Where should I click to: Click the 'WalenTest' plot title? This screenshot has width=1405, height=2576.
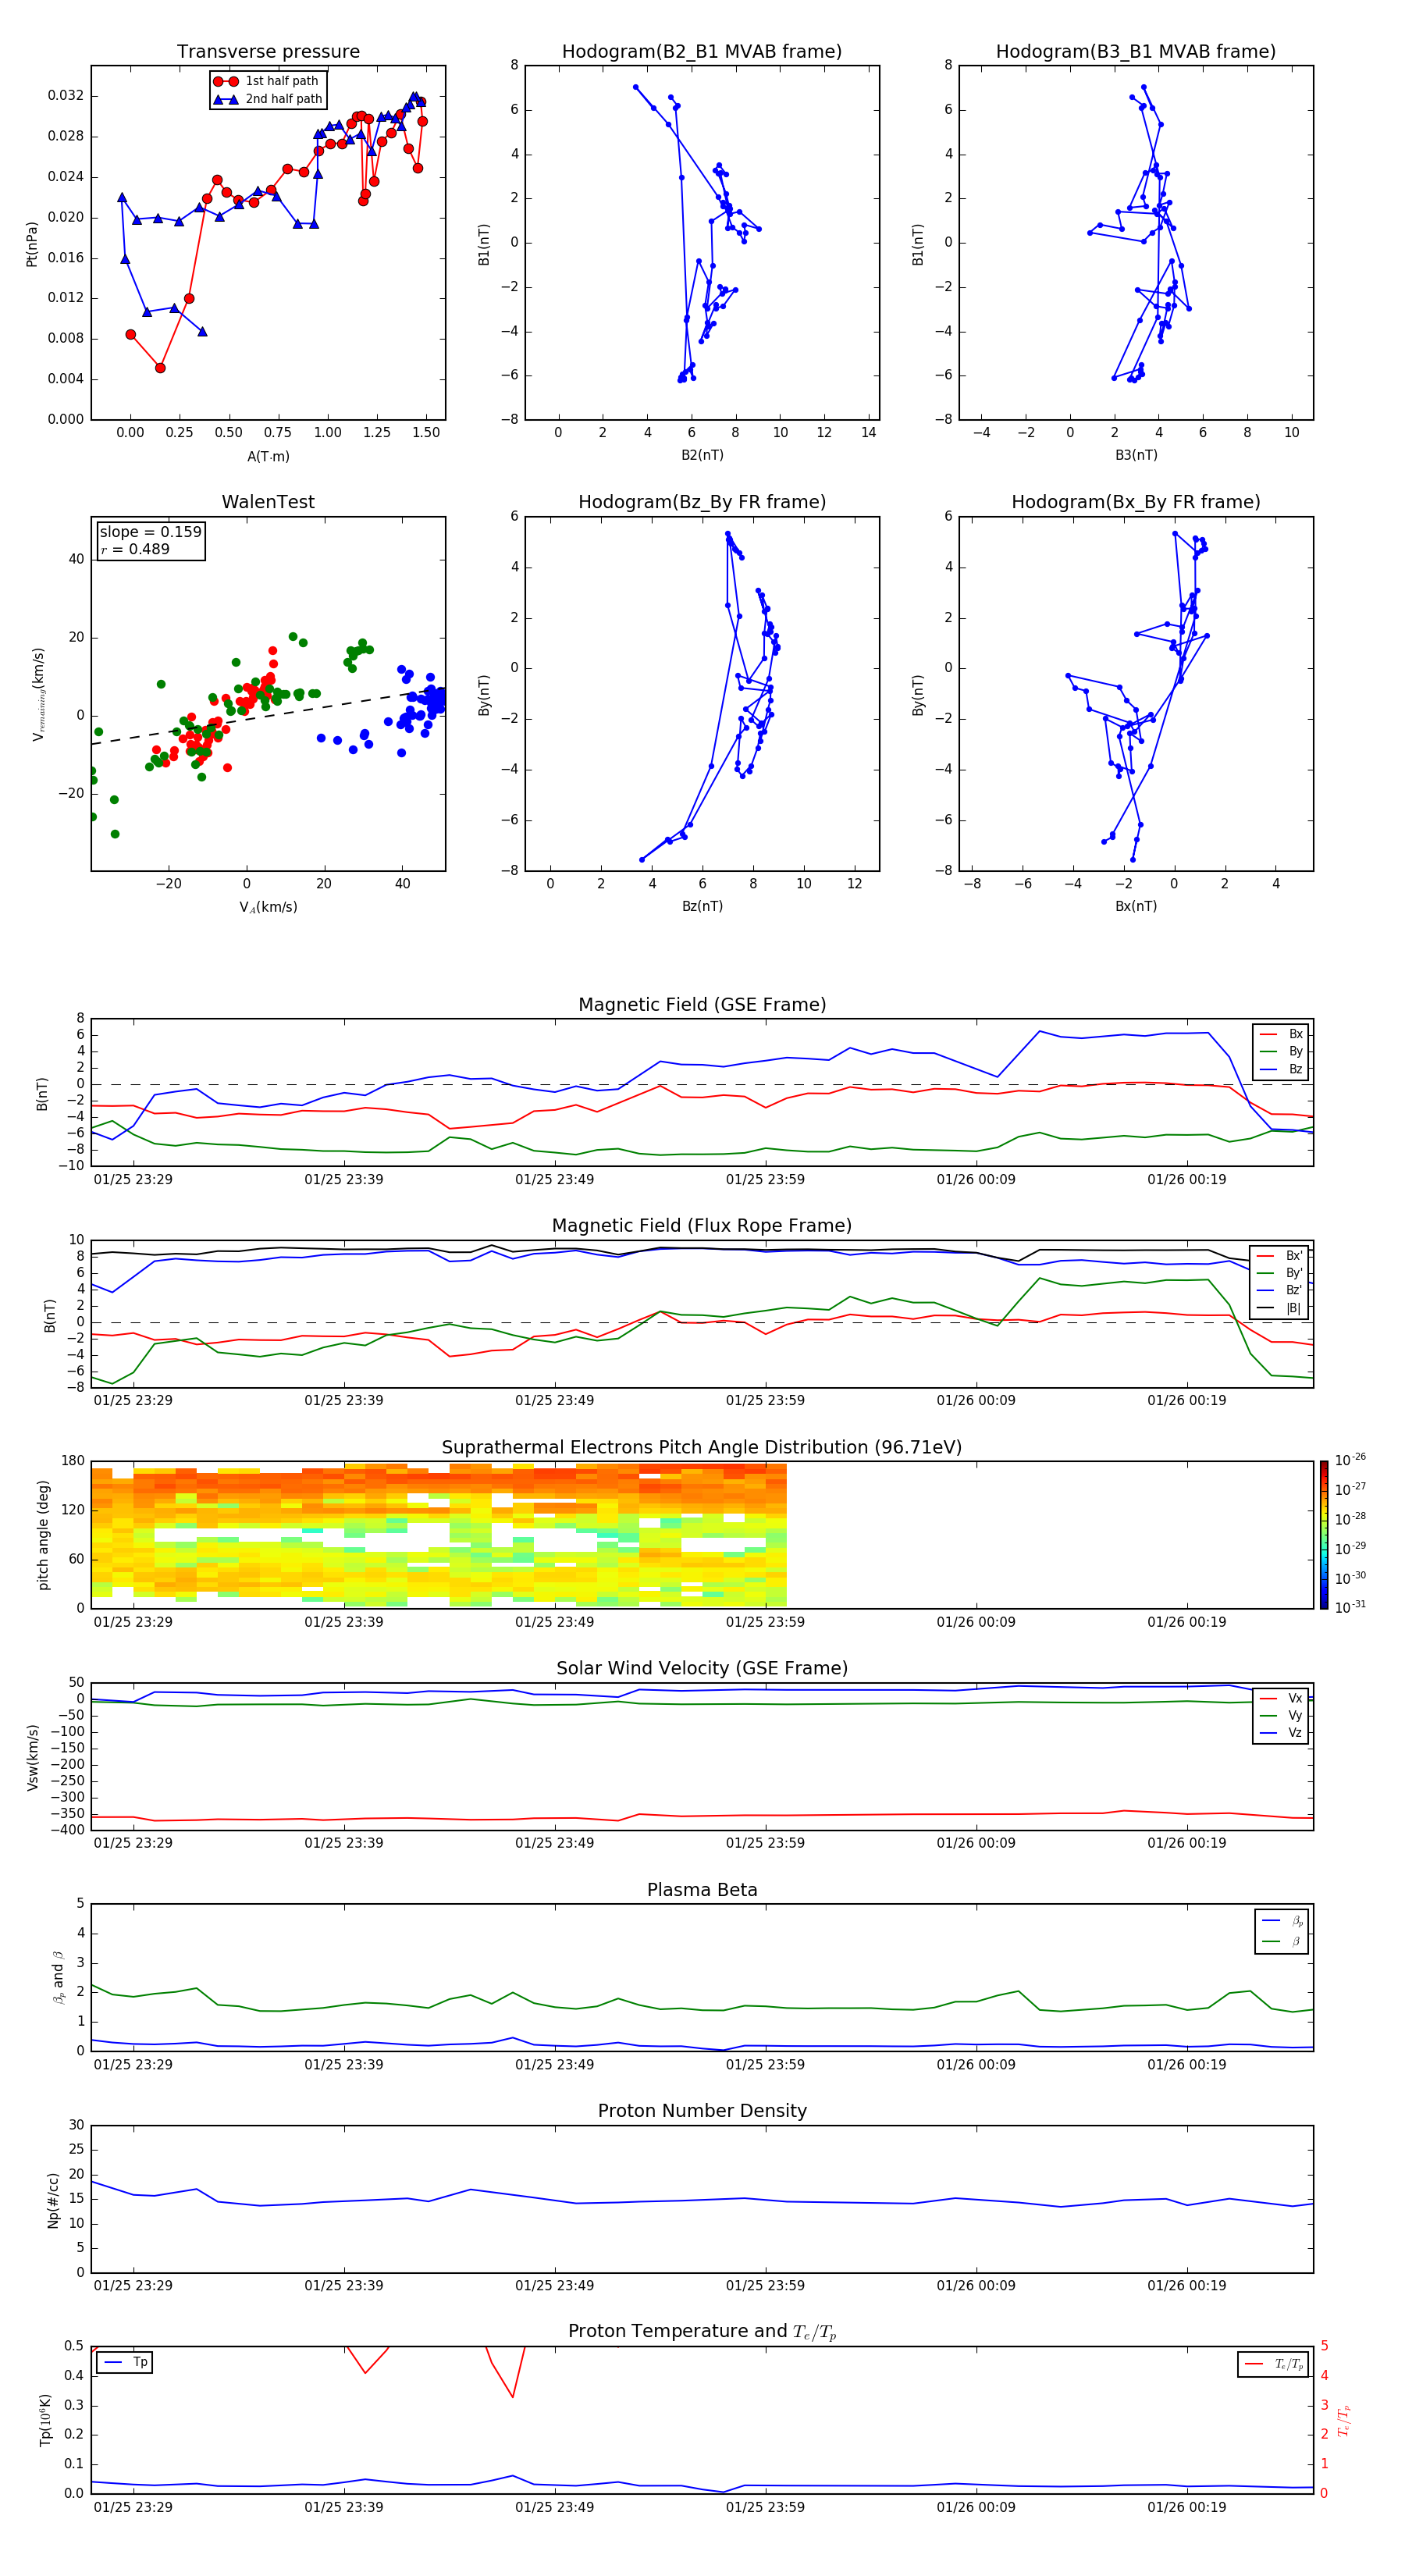(268, 502)
